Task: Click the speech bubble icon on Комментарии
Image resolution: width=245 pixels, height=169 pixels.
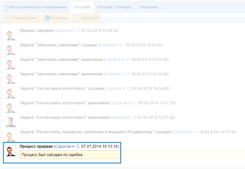Action: [8, 18]
